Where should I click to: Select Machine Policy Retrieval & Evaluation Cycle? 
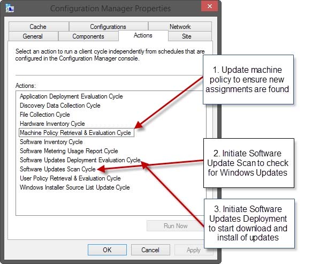click(77, 132)
